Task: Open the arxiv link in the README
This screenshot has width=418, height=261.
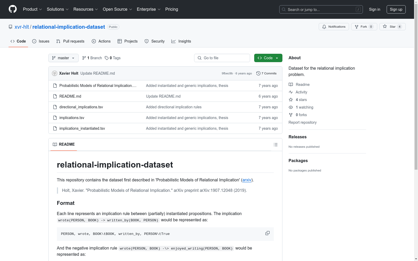Action: tap(247, 180)
